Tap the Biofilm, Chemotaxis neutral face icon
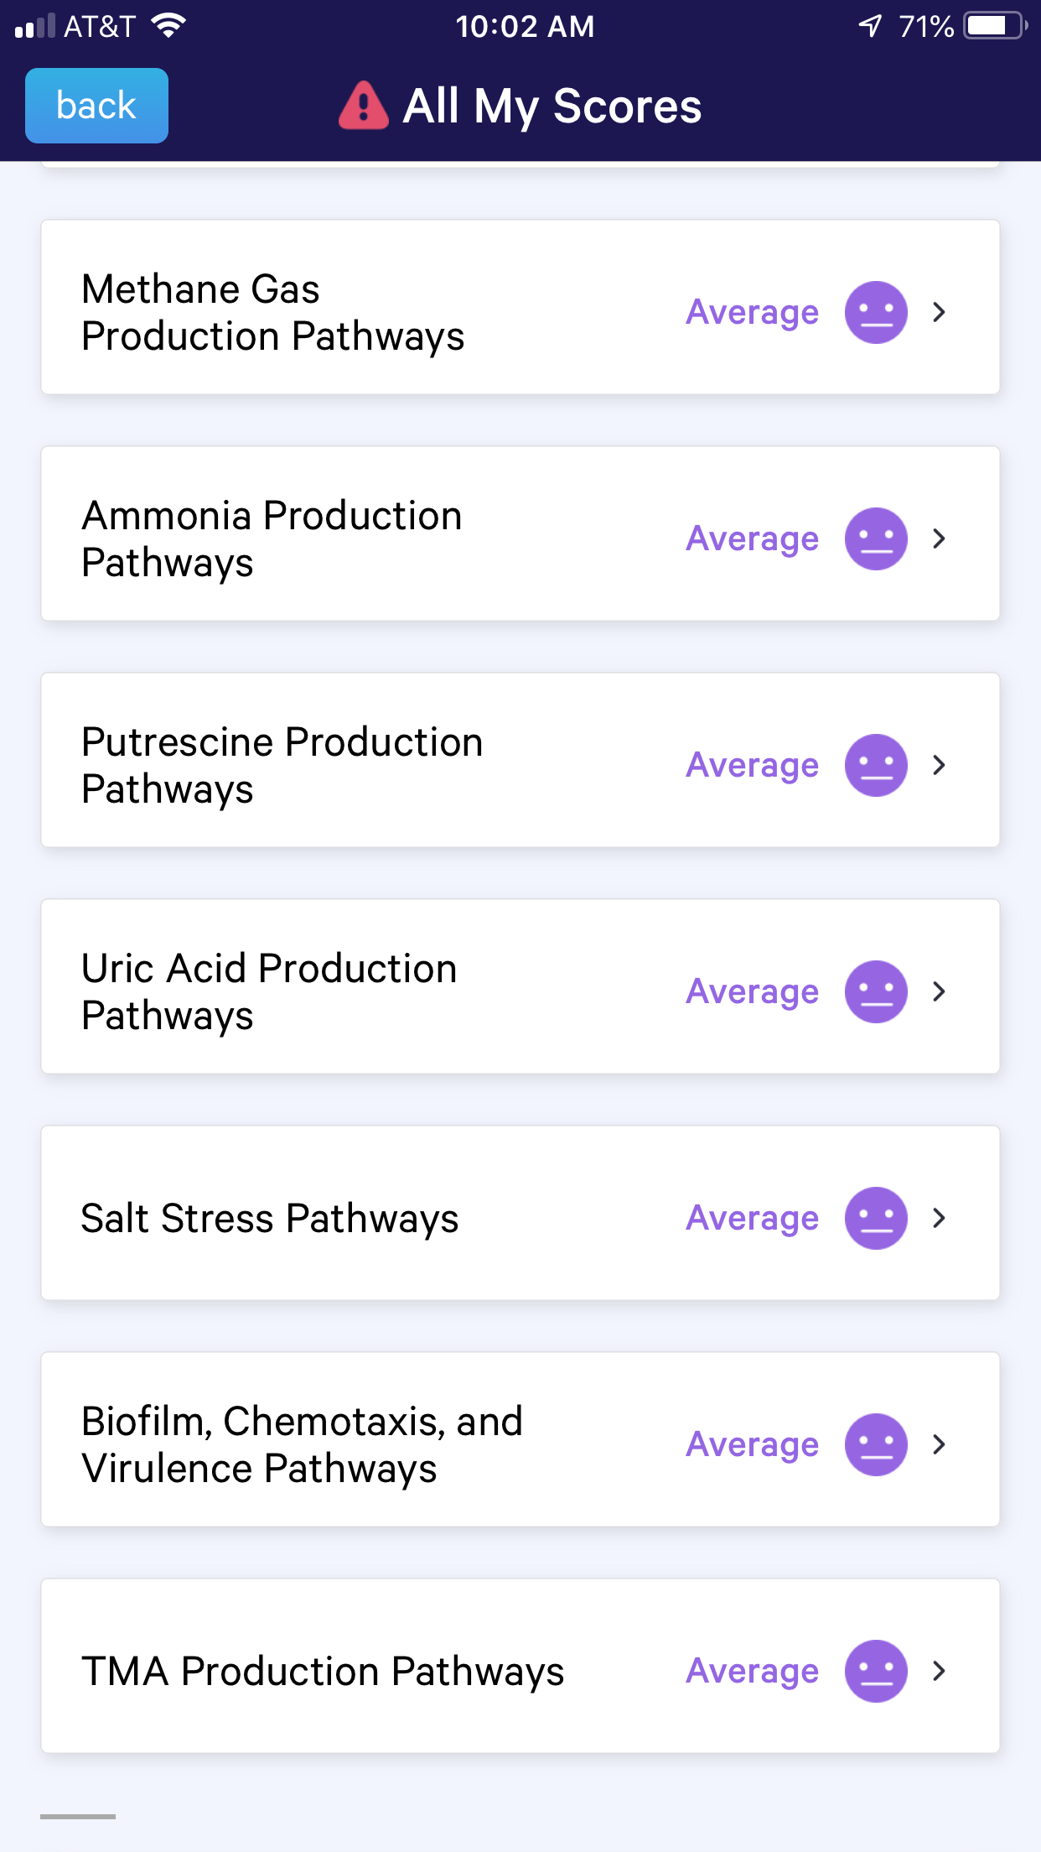 (x=876, y=1444)
